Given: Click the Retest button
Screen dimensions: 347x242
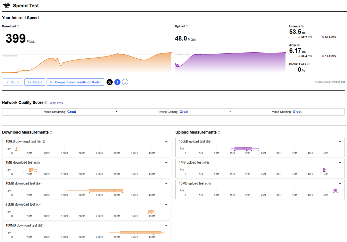Looking at the screenshot, I should point(35,82).
